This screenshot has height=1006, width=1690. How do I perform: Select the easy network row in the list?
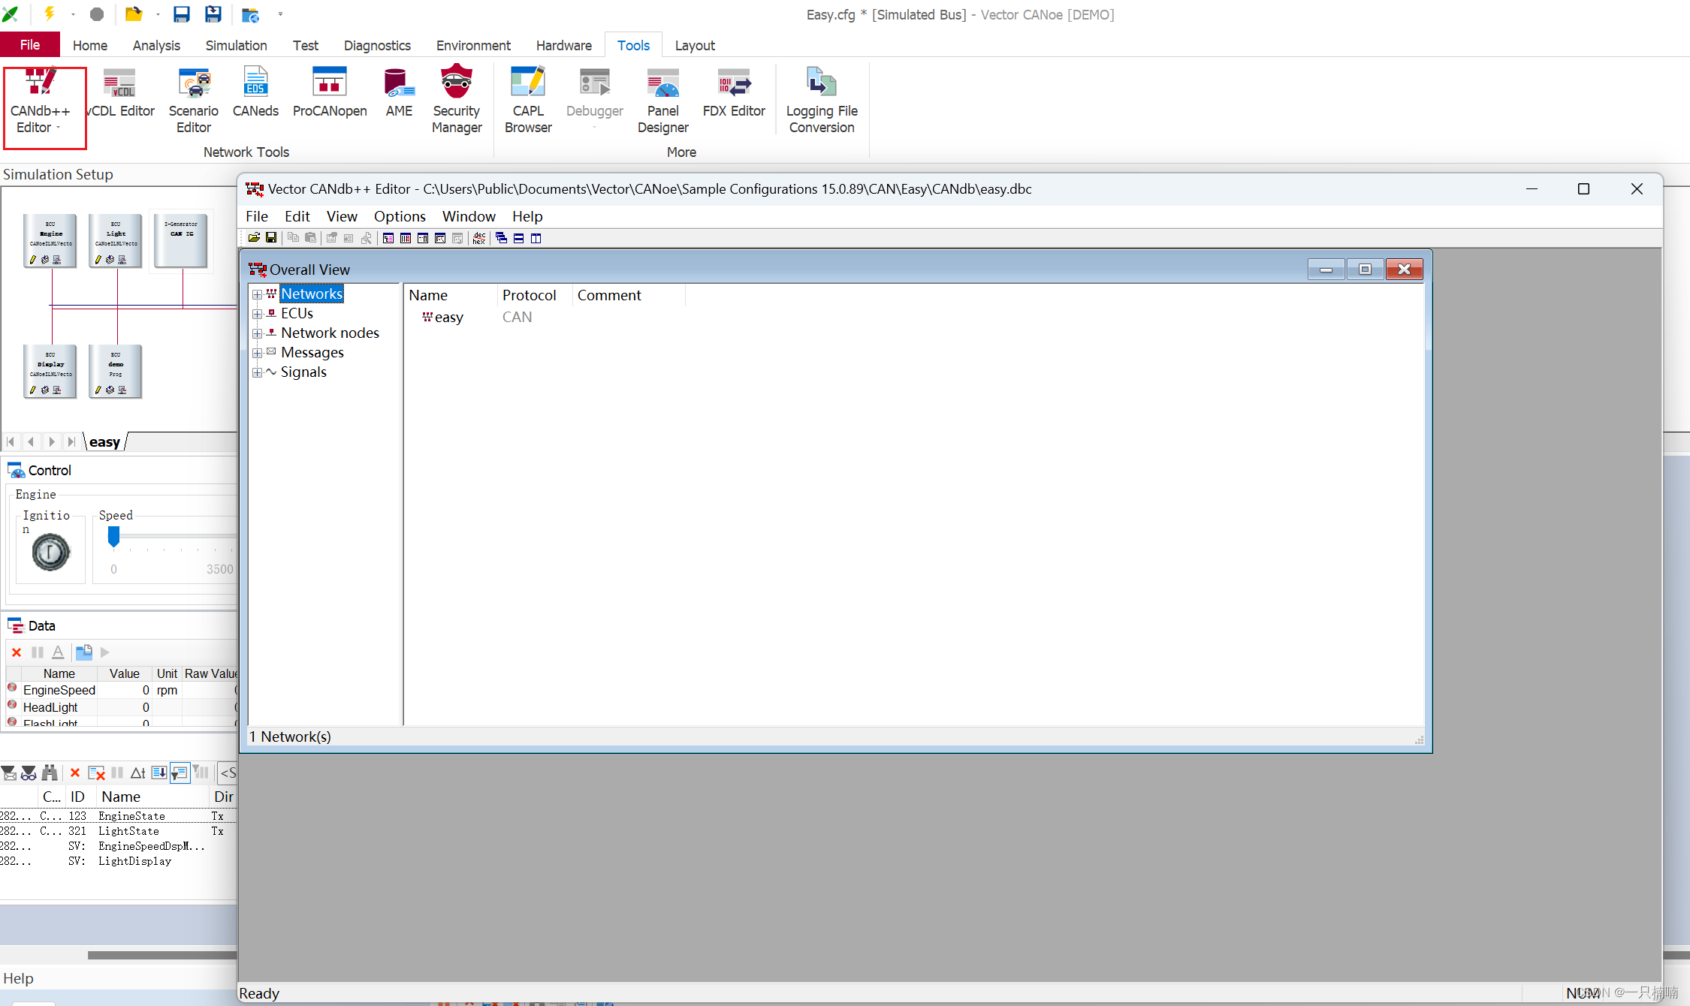(443, 318)
